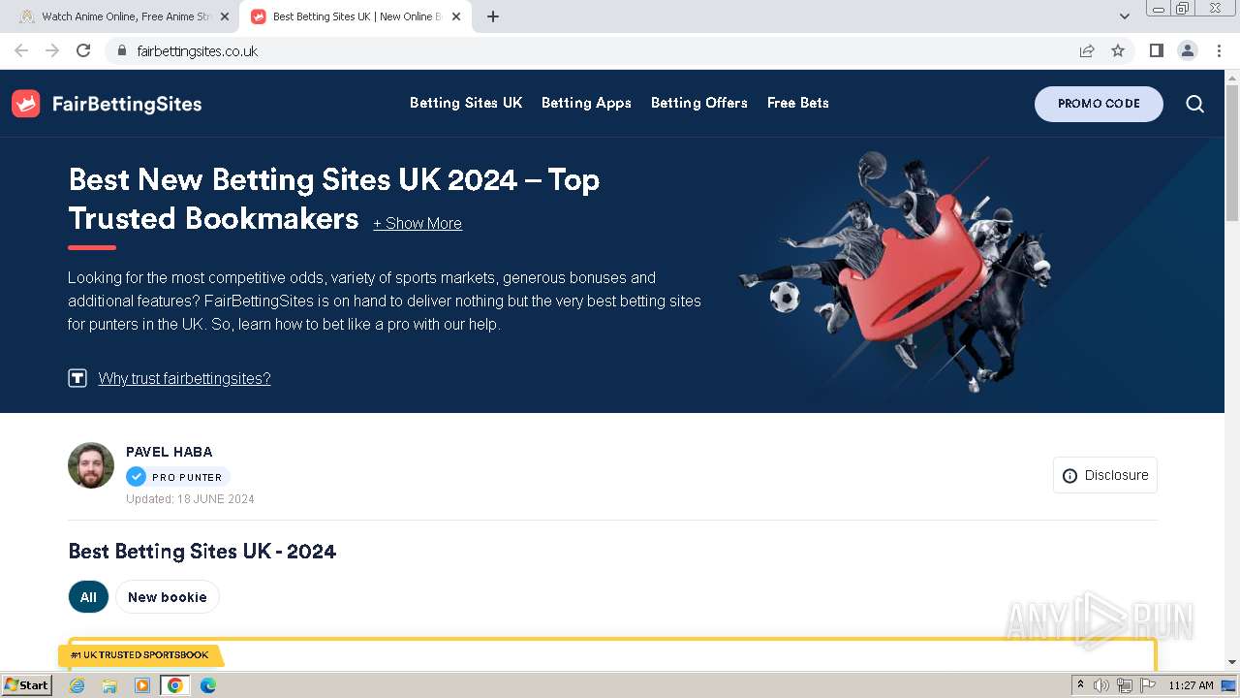The image size is (1240, 698).
Task: Close the Watch Anime Online tab
Action: pos(225,16)
